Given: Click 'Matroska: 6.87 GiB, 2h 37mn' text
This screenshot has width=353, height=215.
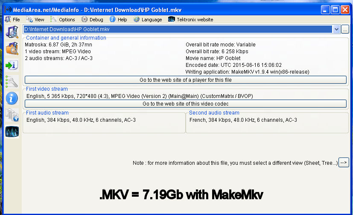Looking at the screenshot, I should (x=58, y=44).
